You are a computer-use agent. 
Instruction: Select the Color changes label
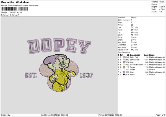(124, 20)
